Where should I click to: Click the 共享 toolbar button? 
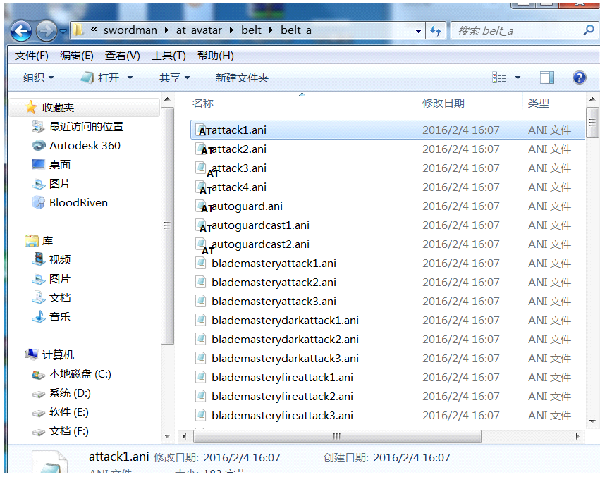point(175,78)
